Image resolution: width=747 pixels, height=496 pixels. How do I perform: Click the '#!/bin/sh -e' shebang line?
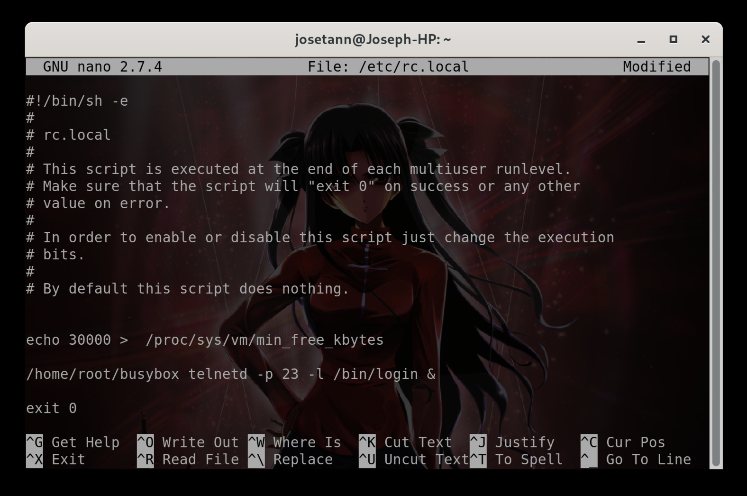point(77,101)
